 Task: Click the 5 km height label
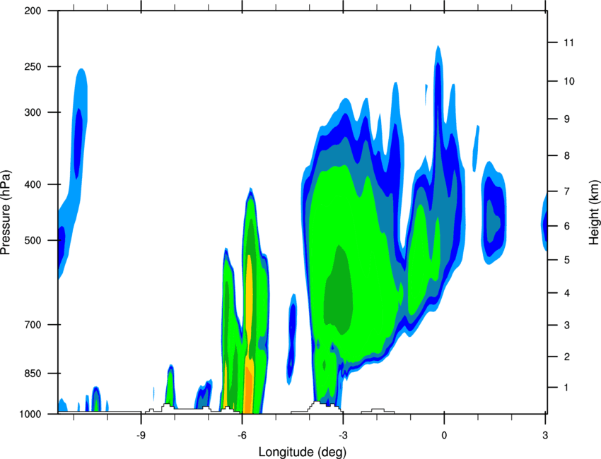point(567,260)
